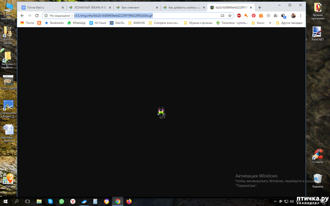Open Ярлыки программ desktop icon
The image size is (330, 206).
pos(318,11)
